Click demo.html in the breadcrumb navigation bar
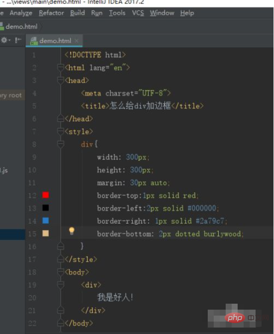274x334 pixels. (x=21, y=26)
